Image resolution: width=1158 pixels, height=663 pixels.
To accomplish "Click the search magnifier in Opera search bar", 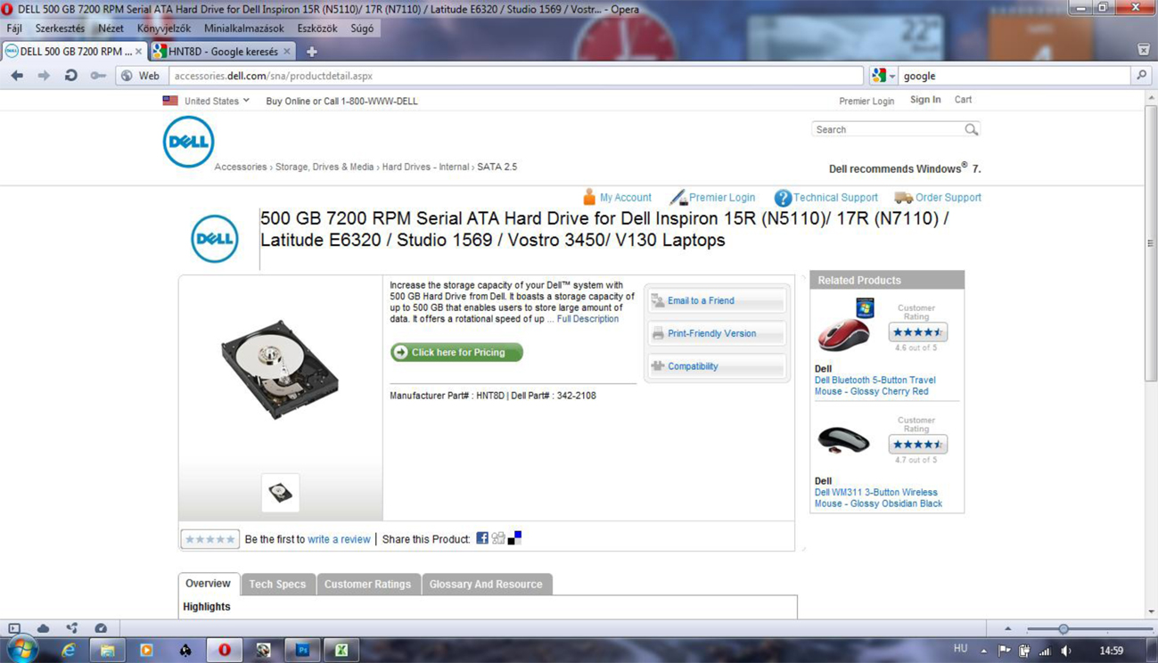I will (1141, 76).
